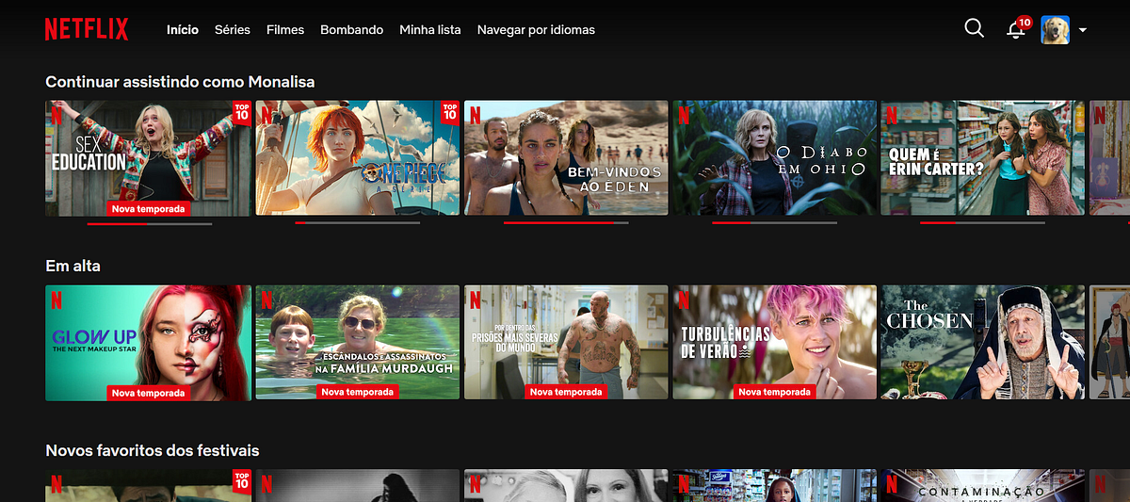Click Netflix N icon on Sex Education card
Screen dimensions: 1130x502
tap(57, 116)
